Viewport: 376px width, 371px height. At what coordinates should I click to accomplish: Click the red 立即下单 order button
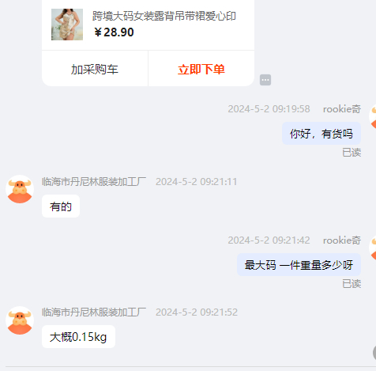[x=201, y=69]
